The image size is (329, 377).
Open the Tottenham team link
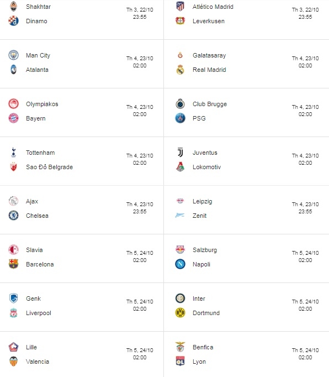pos(40,153)
